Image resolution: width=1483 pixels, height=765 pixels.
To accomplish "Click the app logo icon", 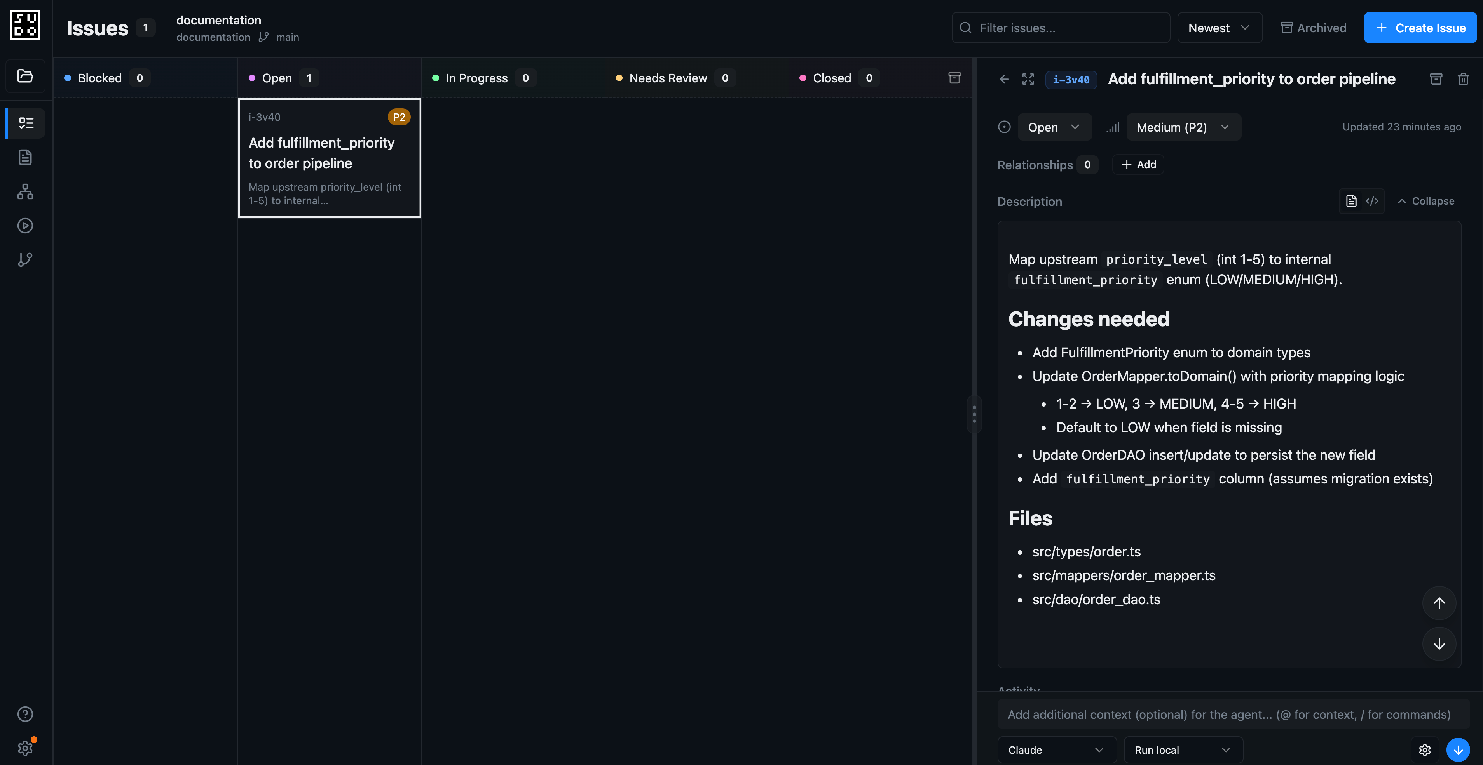I will click(25, 25).
